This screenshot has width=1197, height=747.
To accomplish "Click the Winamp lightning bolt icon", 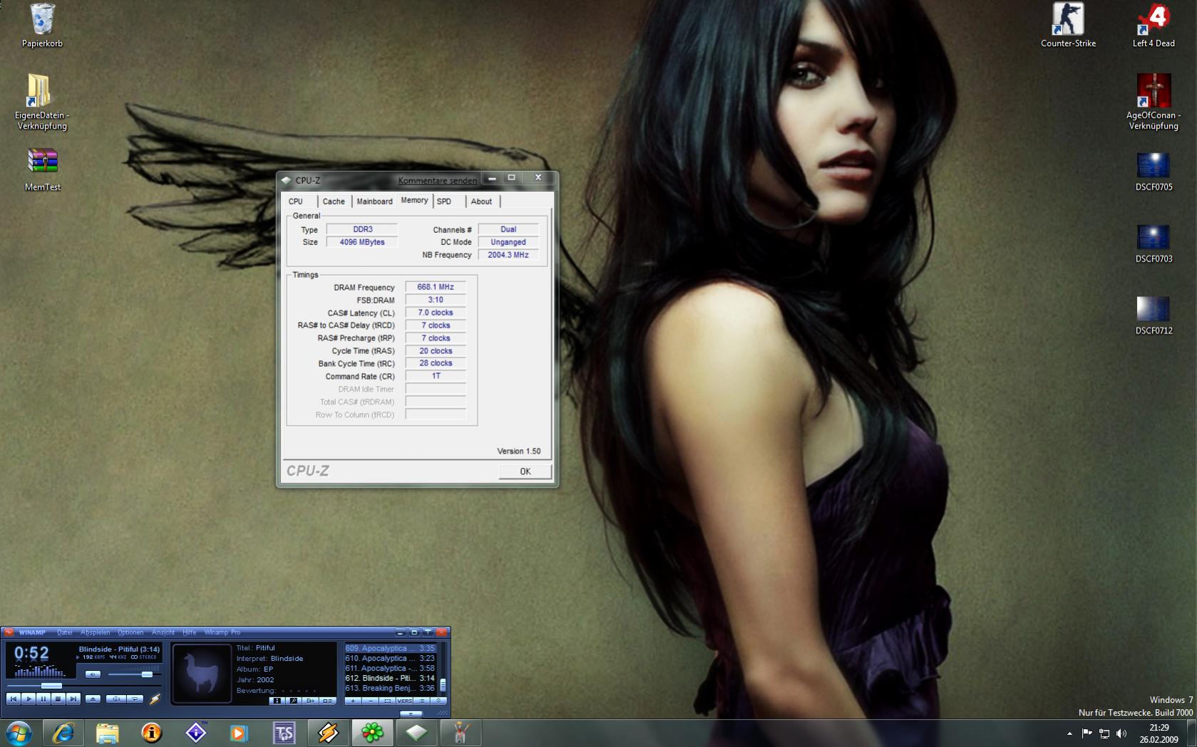I will (x=155, y=699).
